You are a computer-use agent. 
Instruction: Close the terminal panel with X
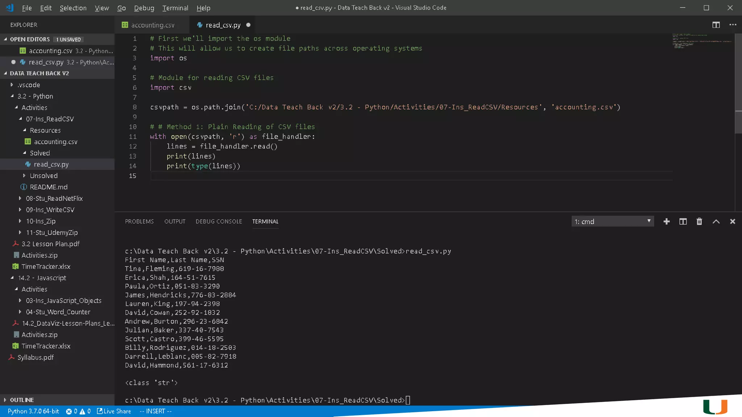pyautogui.click(x=732, y=222)
